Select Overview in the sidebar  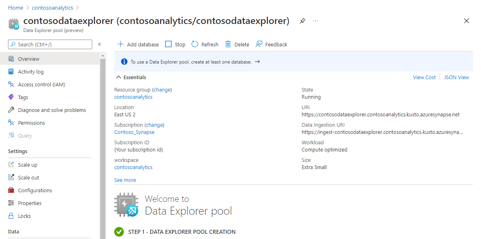28,58
